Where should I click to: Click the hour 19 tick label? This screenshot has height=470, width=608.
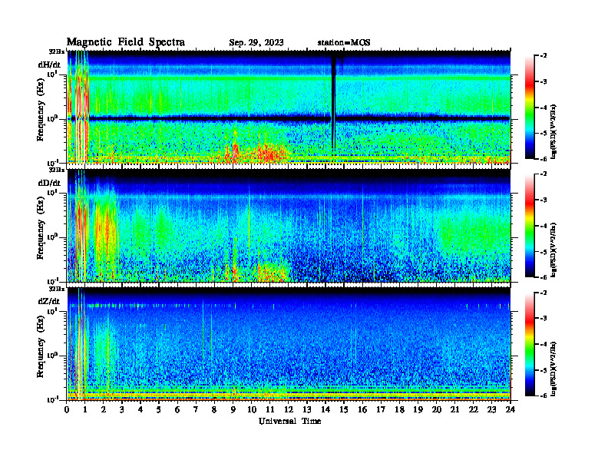(418, 409)
